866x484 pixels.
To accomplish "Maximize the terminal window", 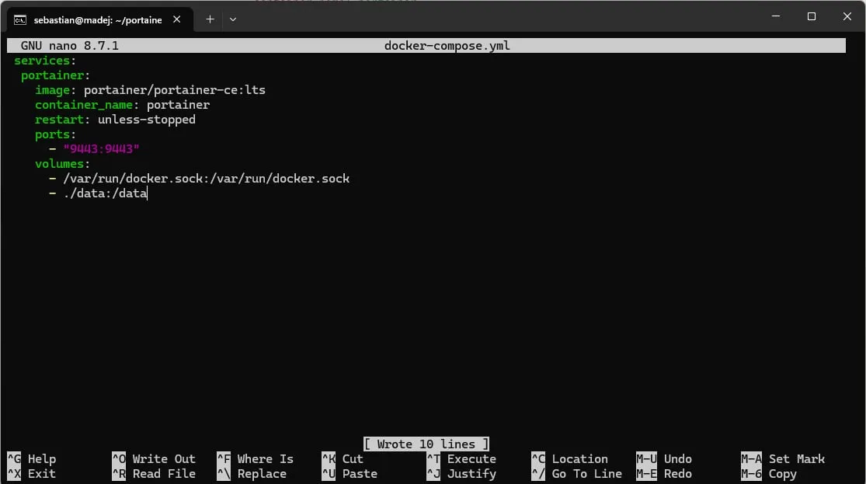I will (x=812, y=16).
